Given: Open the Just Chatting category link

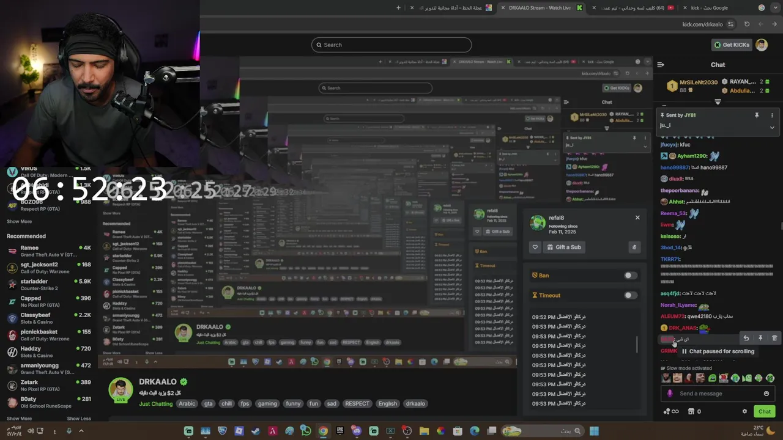Looking at the screenshot, I should 156,403.
